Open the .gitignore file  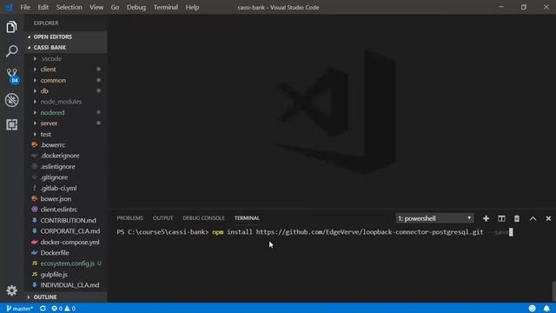pos(66,177)
